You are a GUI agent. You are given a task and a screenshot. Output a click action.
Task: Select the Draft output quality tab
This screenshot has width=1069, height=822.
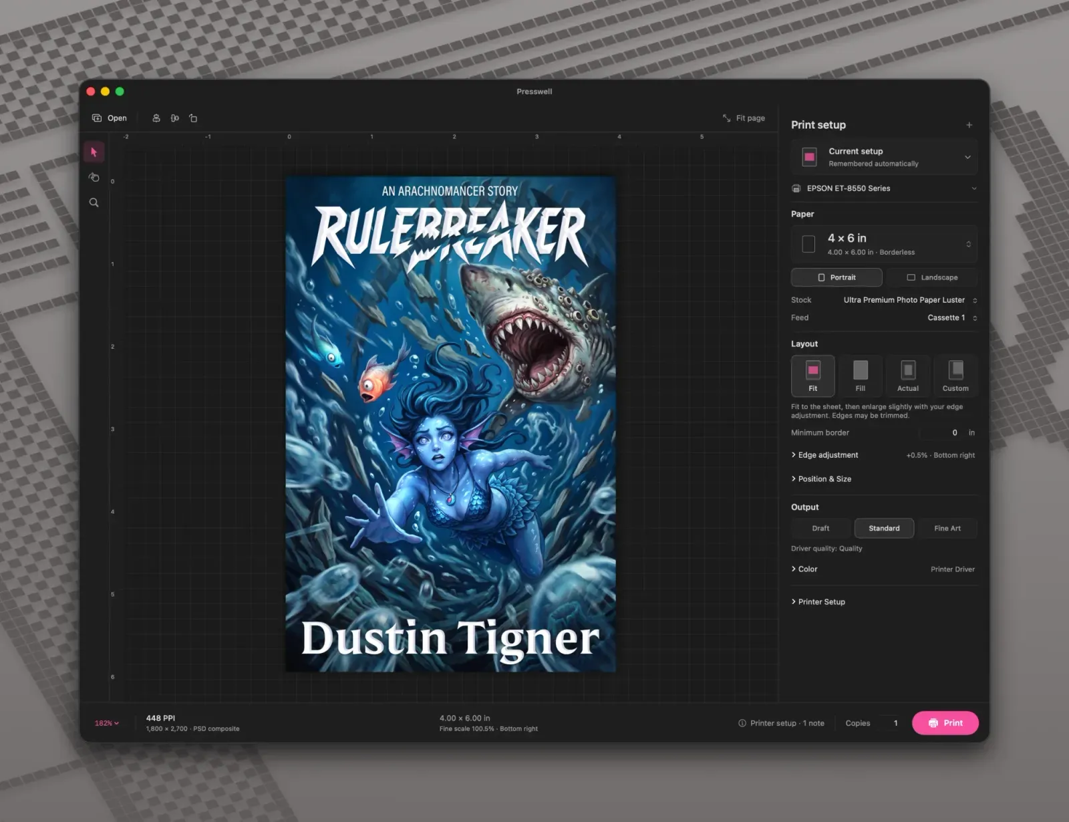coord(821,529)
